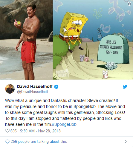Click the 5:30 AM - Nov 28, 2018 timestamp

40,131
